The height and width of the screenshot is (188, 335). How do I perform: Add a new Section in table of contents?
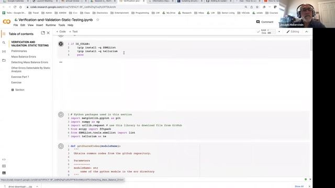coord(18,90)
